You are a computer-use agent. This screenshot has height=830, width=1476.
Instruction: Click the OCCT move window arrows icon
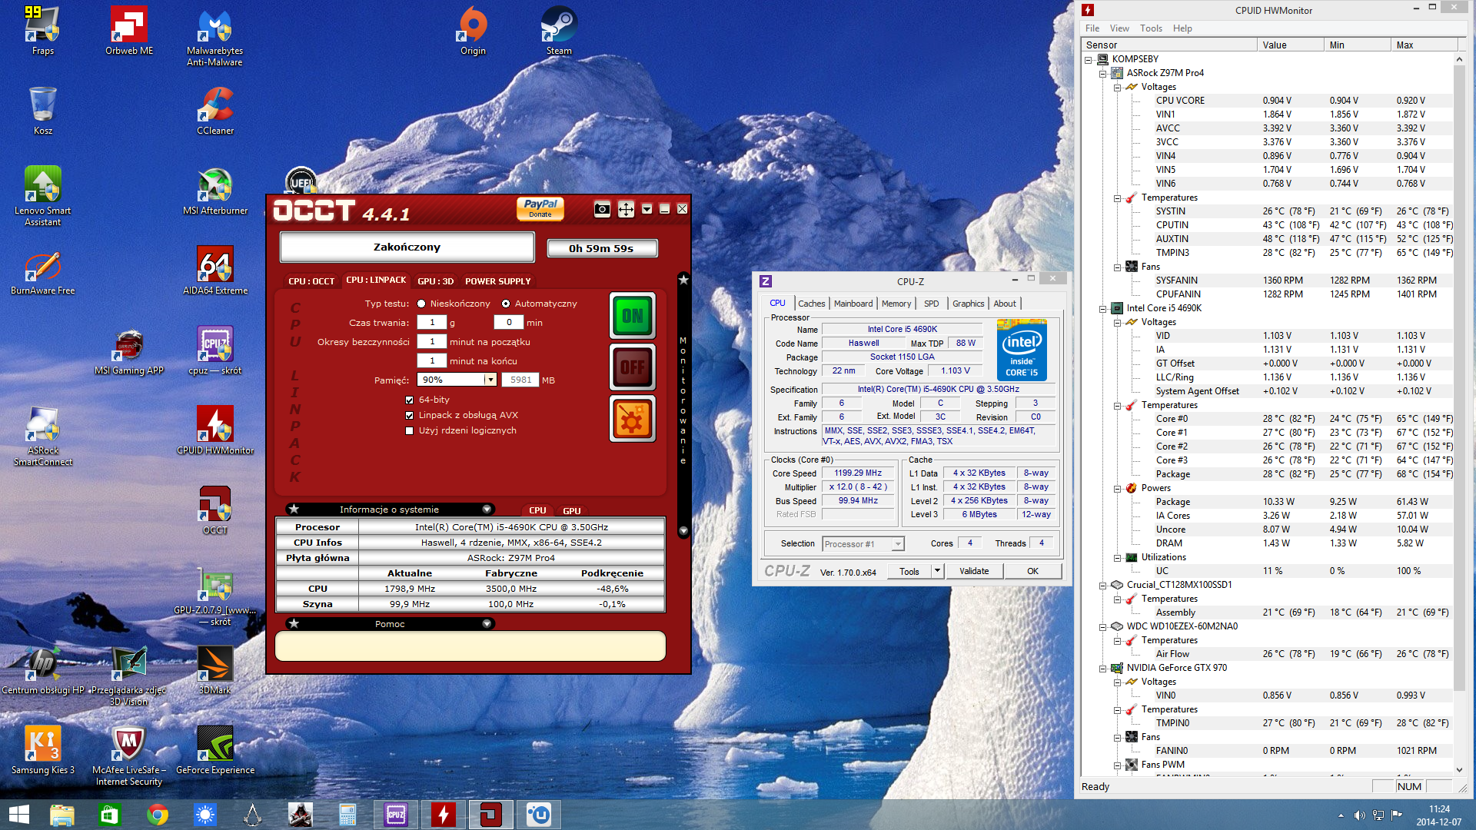point(626,209)
